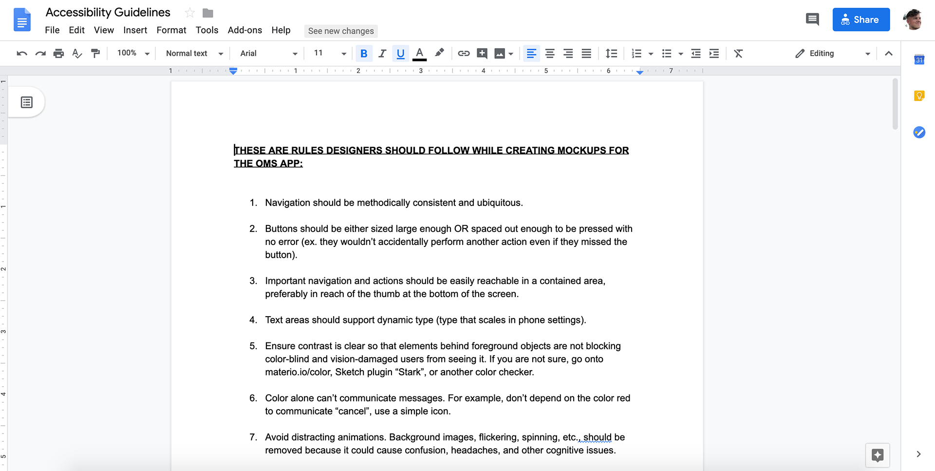Toggle bold formatting
This screenshot has height=471, width=935.
[x=364, y=54]
